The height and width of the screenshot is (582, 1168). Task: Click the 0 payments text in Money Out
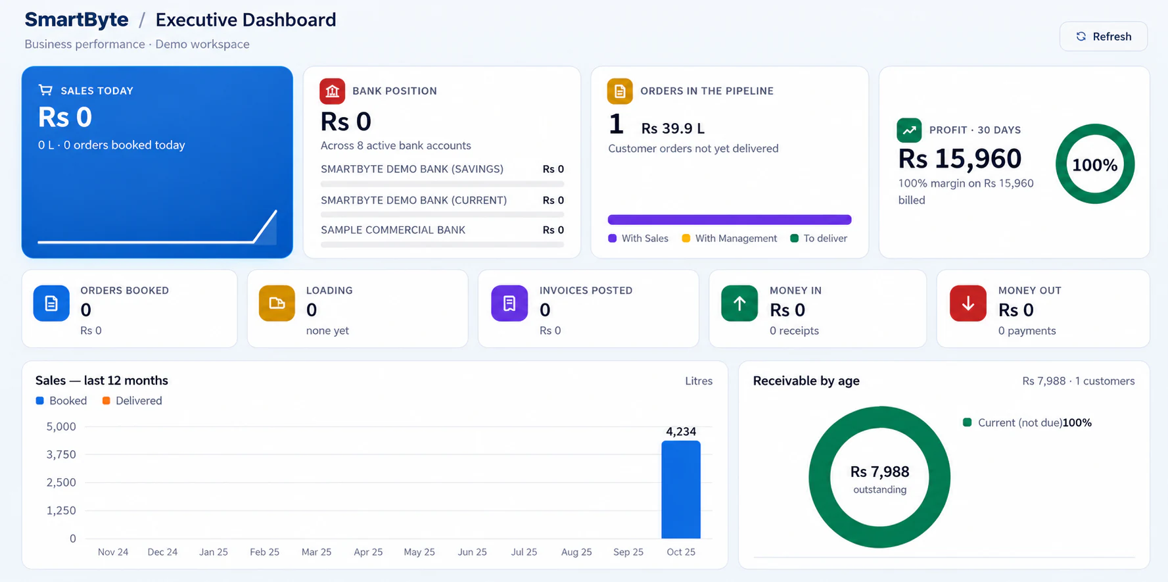[x=1027, y=331]
